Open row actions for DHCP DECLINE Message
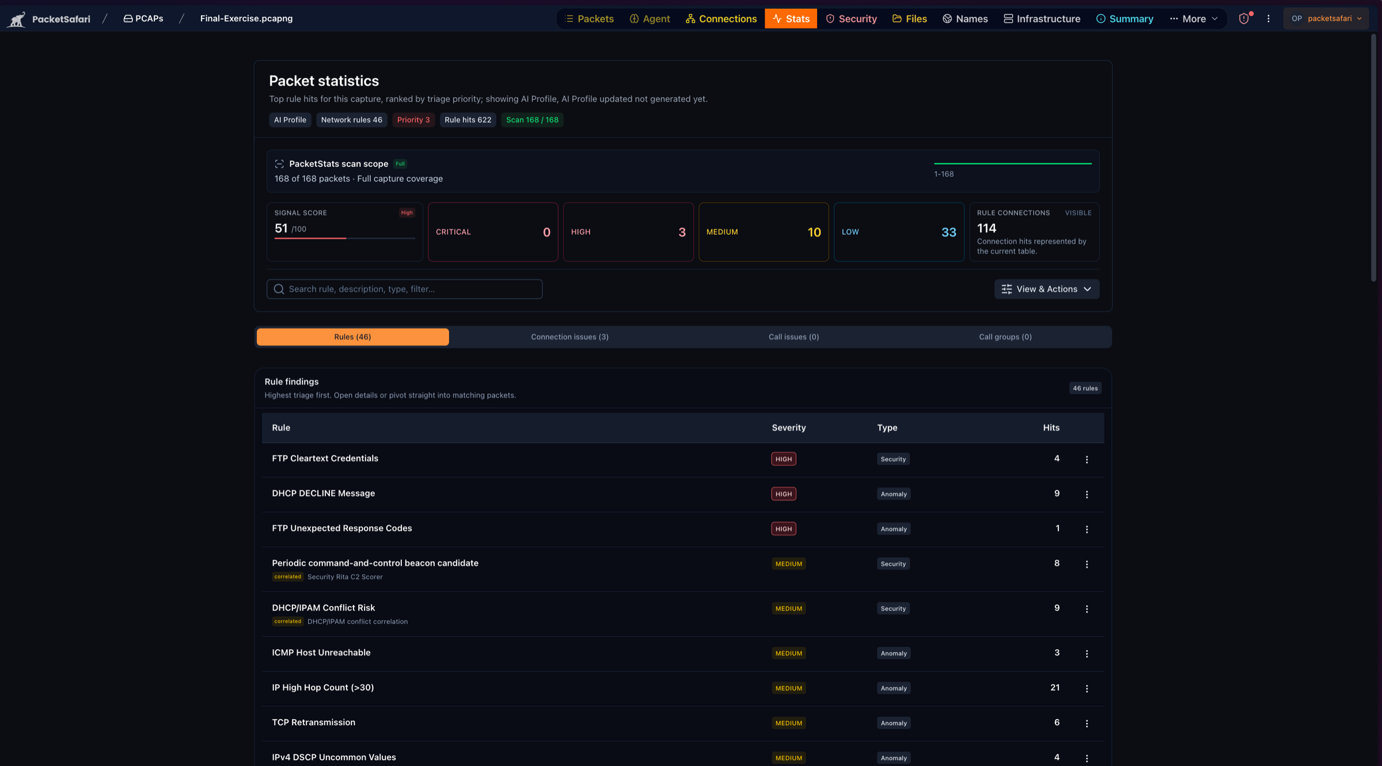 (1087, 494)
